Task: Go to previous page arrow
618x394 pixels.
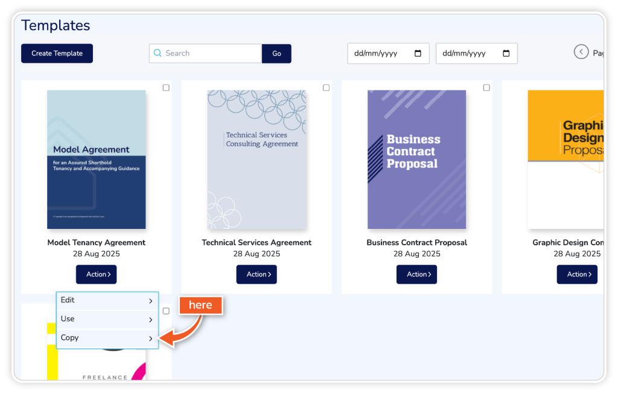Action: coord(581,52)
